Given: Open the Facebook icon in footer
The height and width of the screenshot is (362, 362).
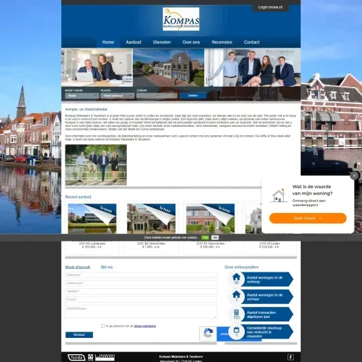Looking at the screenshot, I should 290,357.
